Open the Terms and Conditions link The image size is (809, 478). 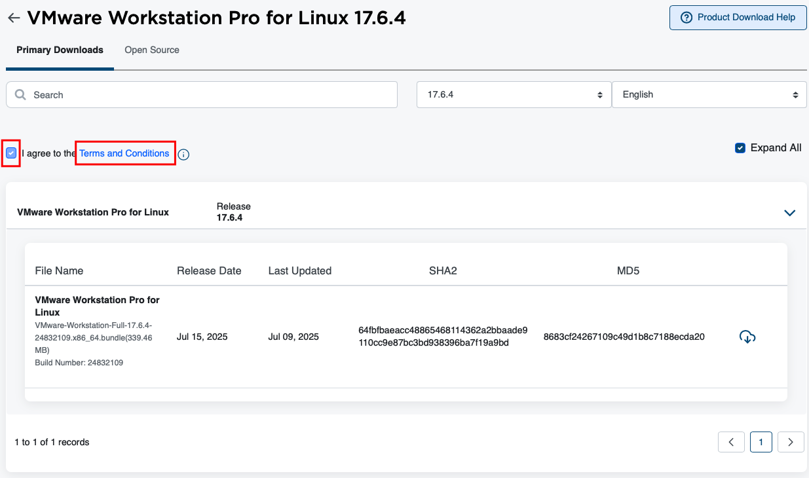pyautogui.click(x=124, y=153)
